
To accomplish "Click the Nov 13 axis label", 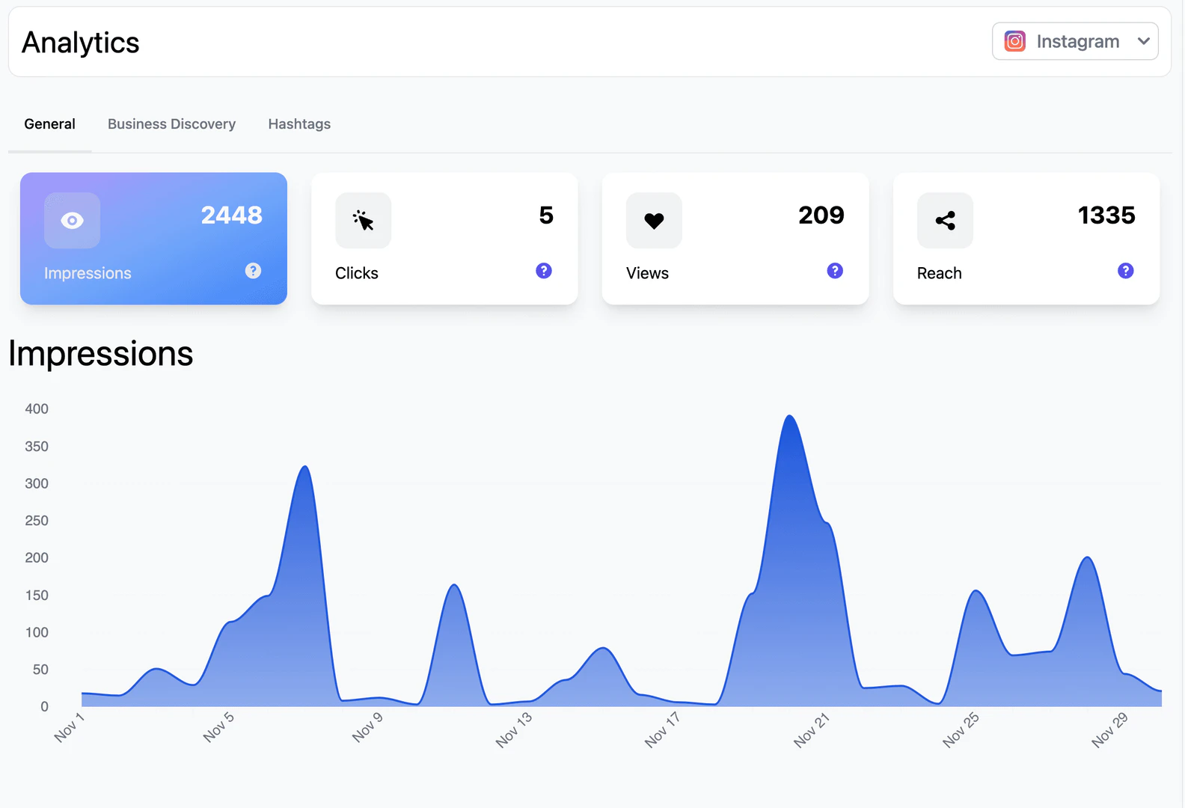I will (x=514, y=729).
